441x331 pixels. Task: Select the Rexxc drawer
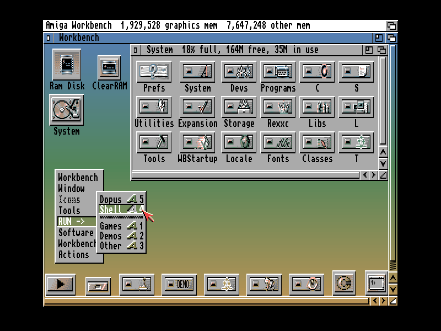278,106
